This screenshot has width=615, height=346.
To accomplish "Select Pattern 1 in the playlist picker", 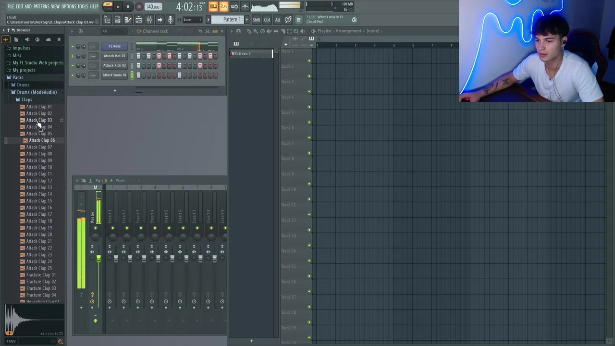I will coord(251,54).
